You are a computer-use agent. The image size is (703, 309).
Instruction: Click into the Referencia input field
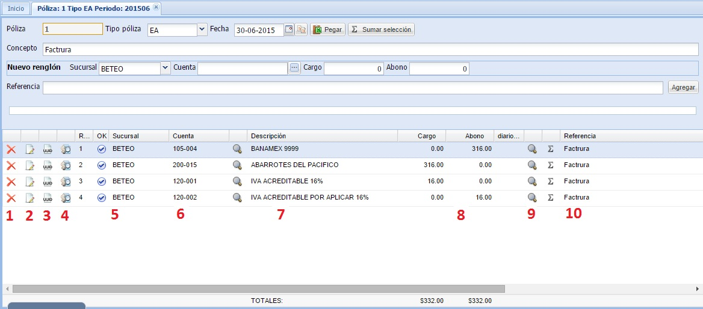(x=353, y=88)
